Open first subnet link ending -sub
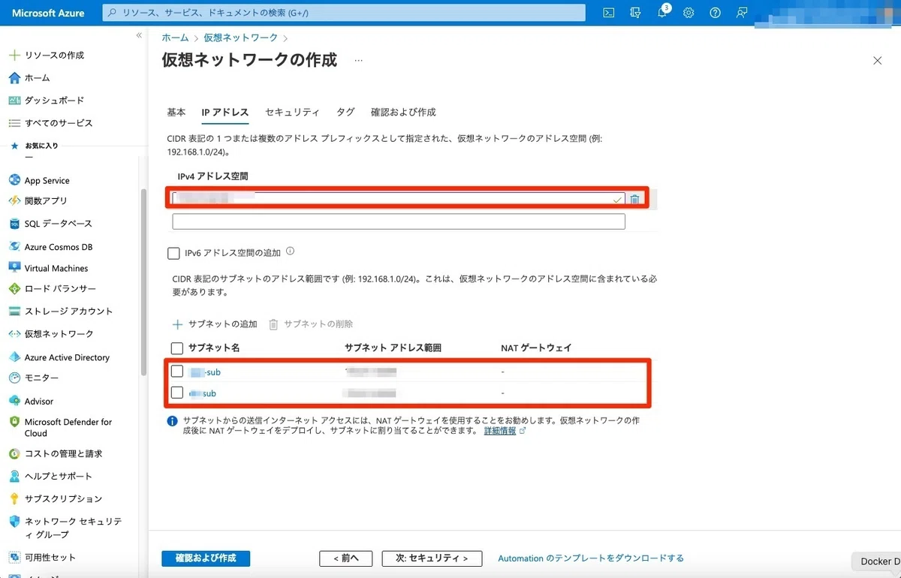This screenshot has height=578, width=901. tap(205, 372)
